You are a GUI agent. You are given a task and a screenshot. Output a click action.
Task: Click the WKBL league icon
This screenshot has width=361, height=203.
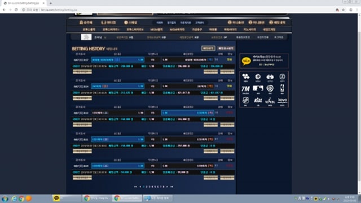click(x=270, y=101)
